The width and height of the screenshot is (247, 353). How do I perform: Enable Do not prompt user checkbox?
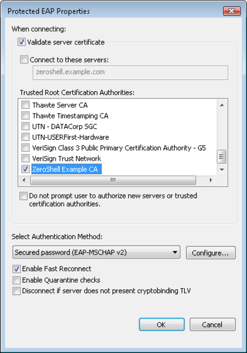pyautogui.click(x=23, y=196)
